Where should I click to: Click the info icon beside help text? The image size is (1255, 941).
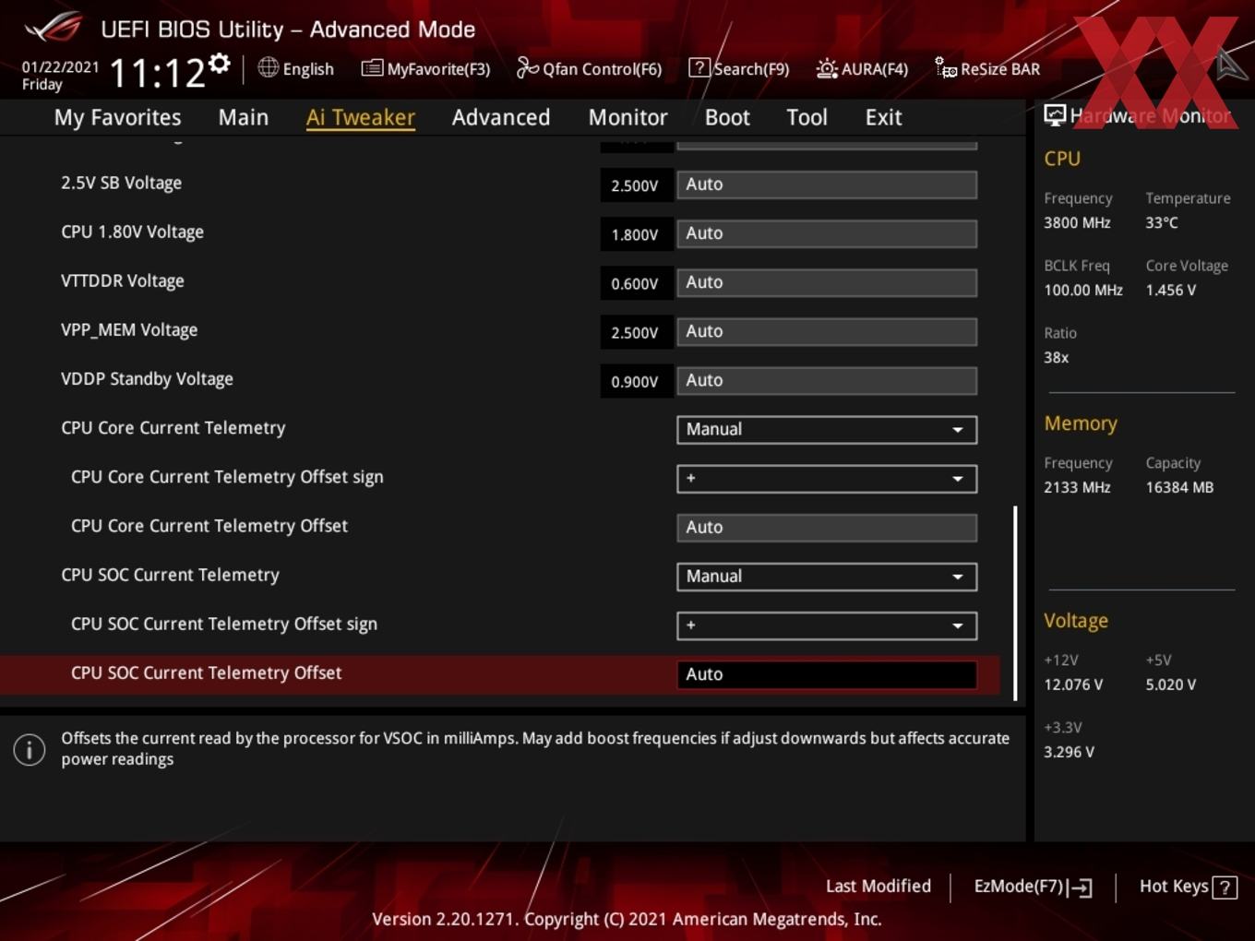30,749
